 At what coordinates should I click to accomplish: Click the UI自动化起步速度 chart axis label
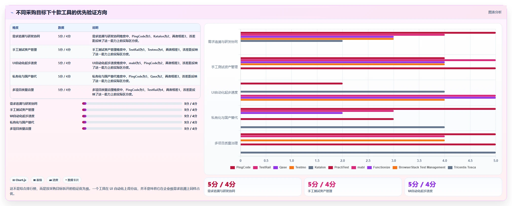point(225,92)
